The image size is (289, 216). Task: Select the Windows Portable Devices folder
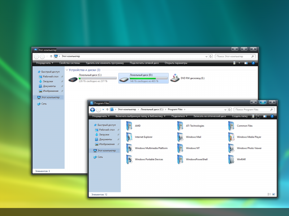(145, 159)
